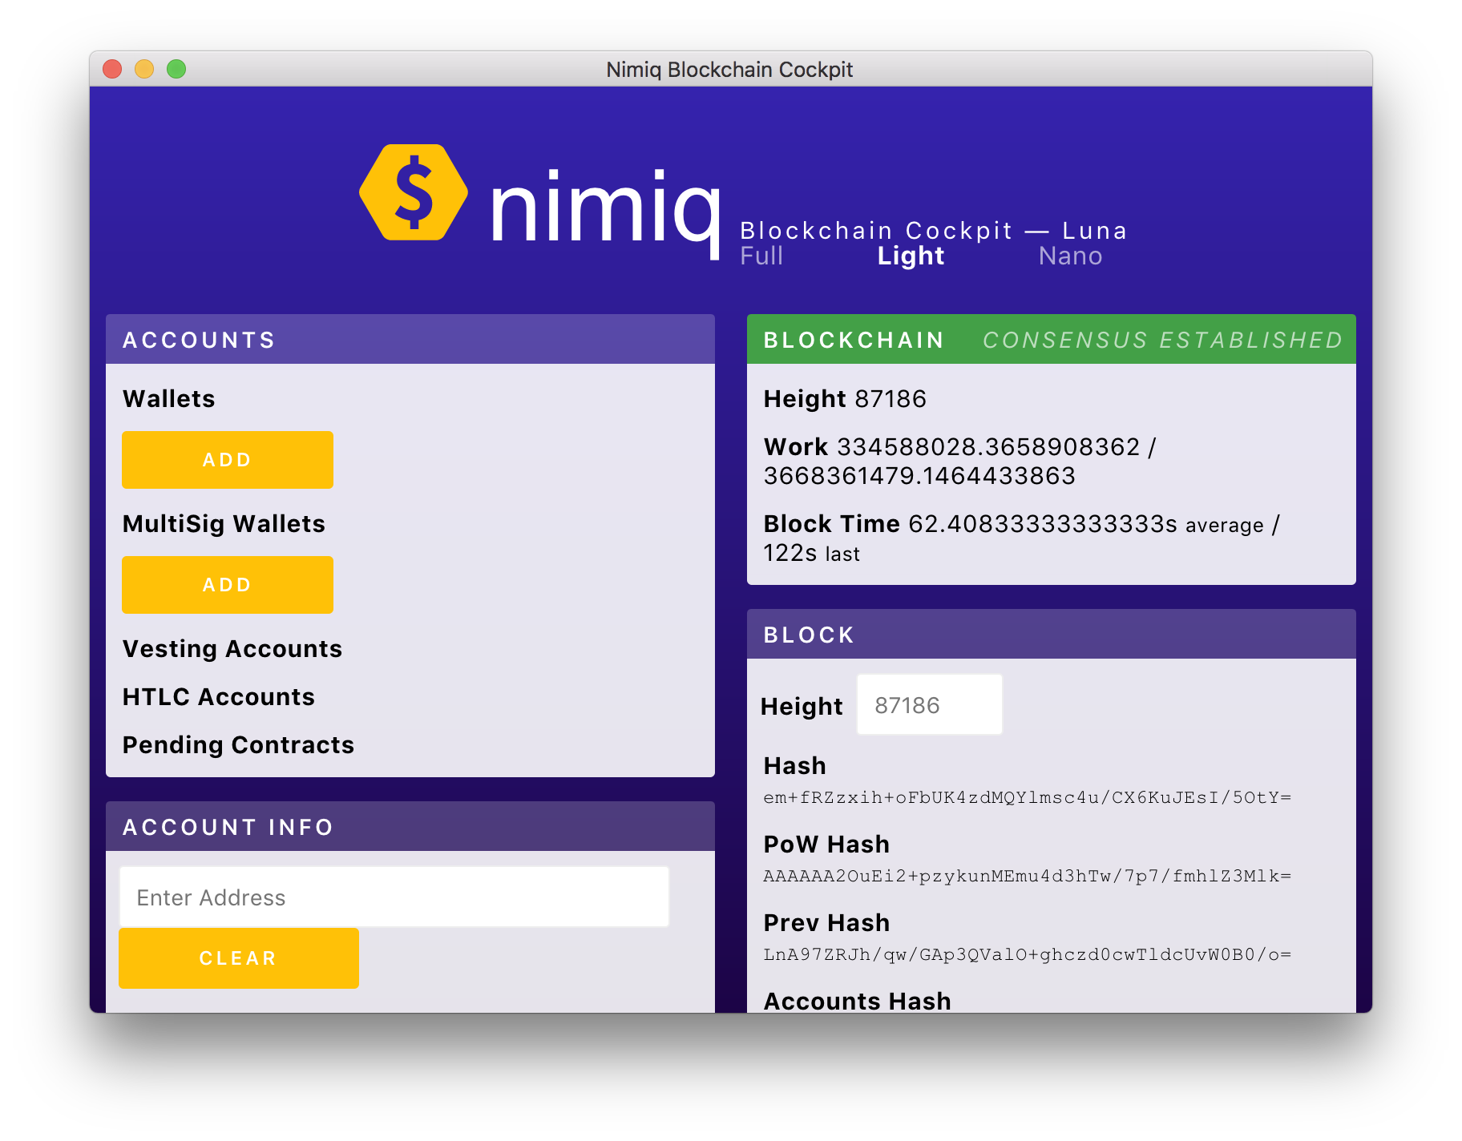
Task: Click the Consensus Established status label
Action: 1162,341
